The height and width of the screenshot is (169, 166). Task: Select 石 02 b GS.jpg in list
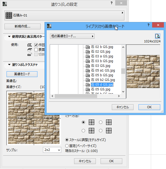[x=102, y=47]
